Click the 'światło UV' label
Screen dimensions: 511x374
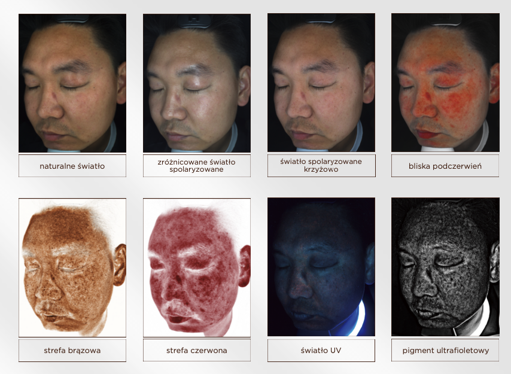point(321,351)
